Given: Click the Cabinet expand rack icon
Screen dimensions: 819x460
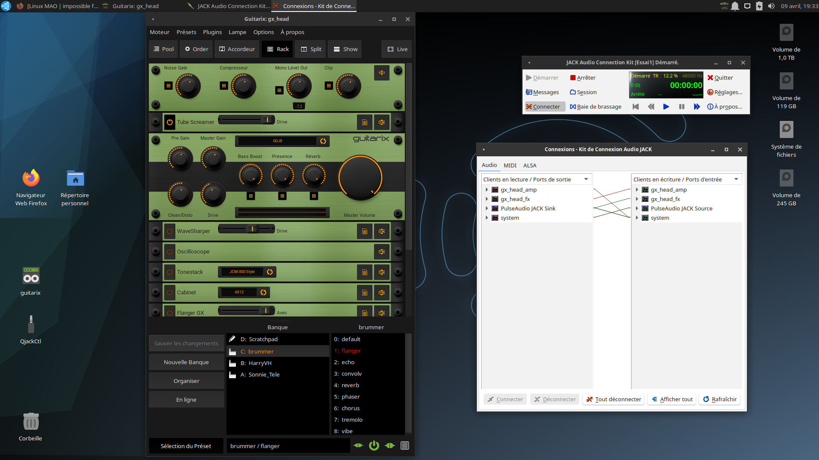Looking at the screenshot, I should click(x=381, y=293).
